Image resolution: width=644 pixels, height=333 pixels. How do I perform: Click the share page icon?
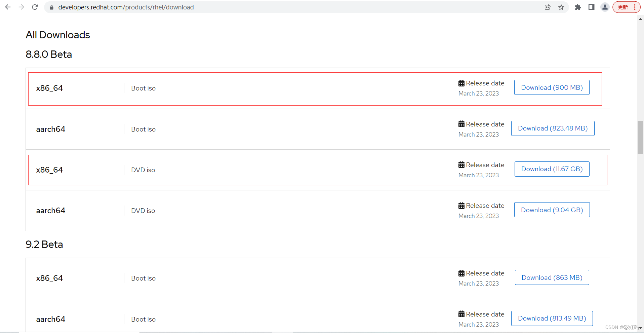click(x=548, y=7)
